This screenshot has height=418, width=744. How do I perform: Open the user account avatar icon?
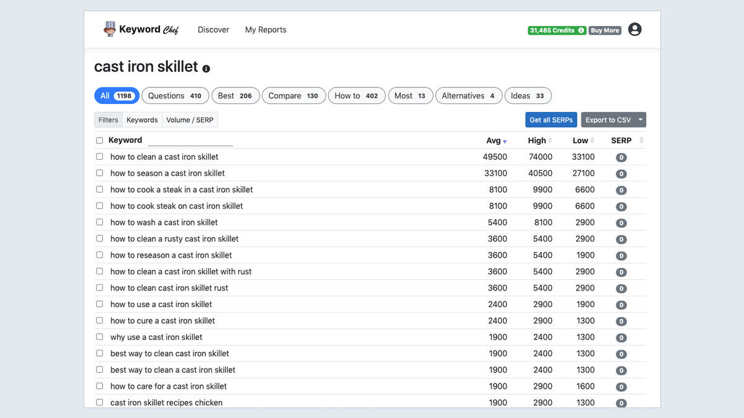pos(635,29)
